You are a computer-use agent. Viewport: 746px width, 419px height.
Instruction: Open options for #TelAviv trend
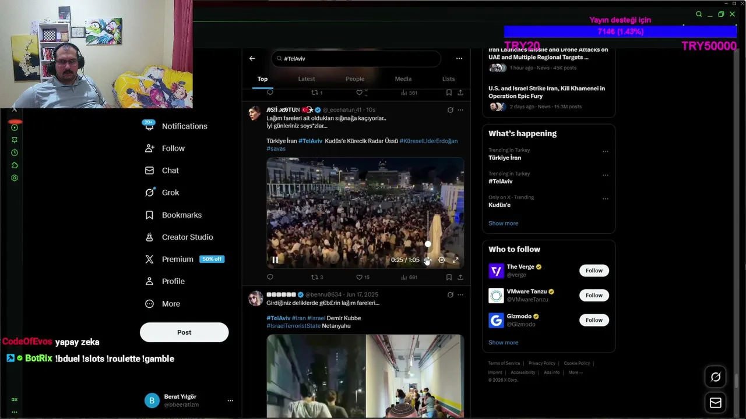[x=605, y=175]
